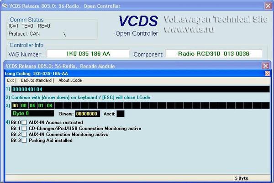The width and height of the screenshot is (274, 183).
Task: Check Bit 0 AUX-IN Access restricted
Action: [24, 122]
